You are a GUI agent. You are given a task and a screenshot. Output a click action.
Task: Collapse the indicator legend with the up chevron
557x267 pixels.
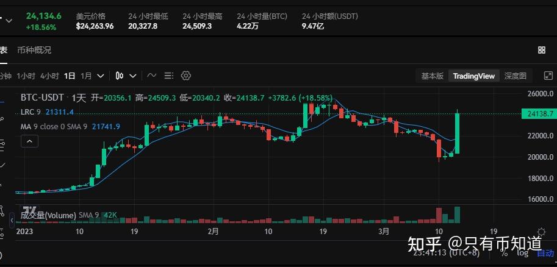(30, 141)
